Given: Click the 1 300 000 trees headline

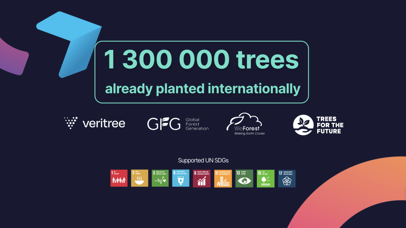Looking at the screenshot, I should point(201,60).
